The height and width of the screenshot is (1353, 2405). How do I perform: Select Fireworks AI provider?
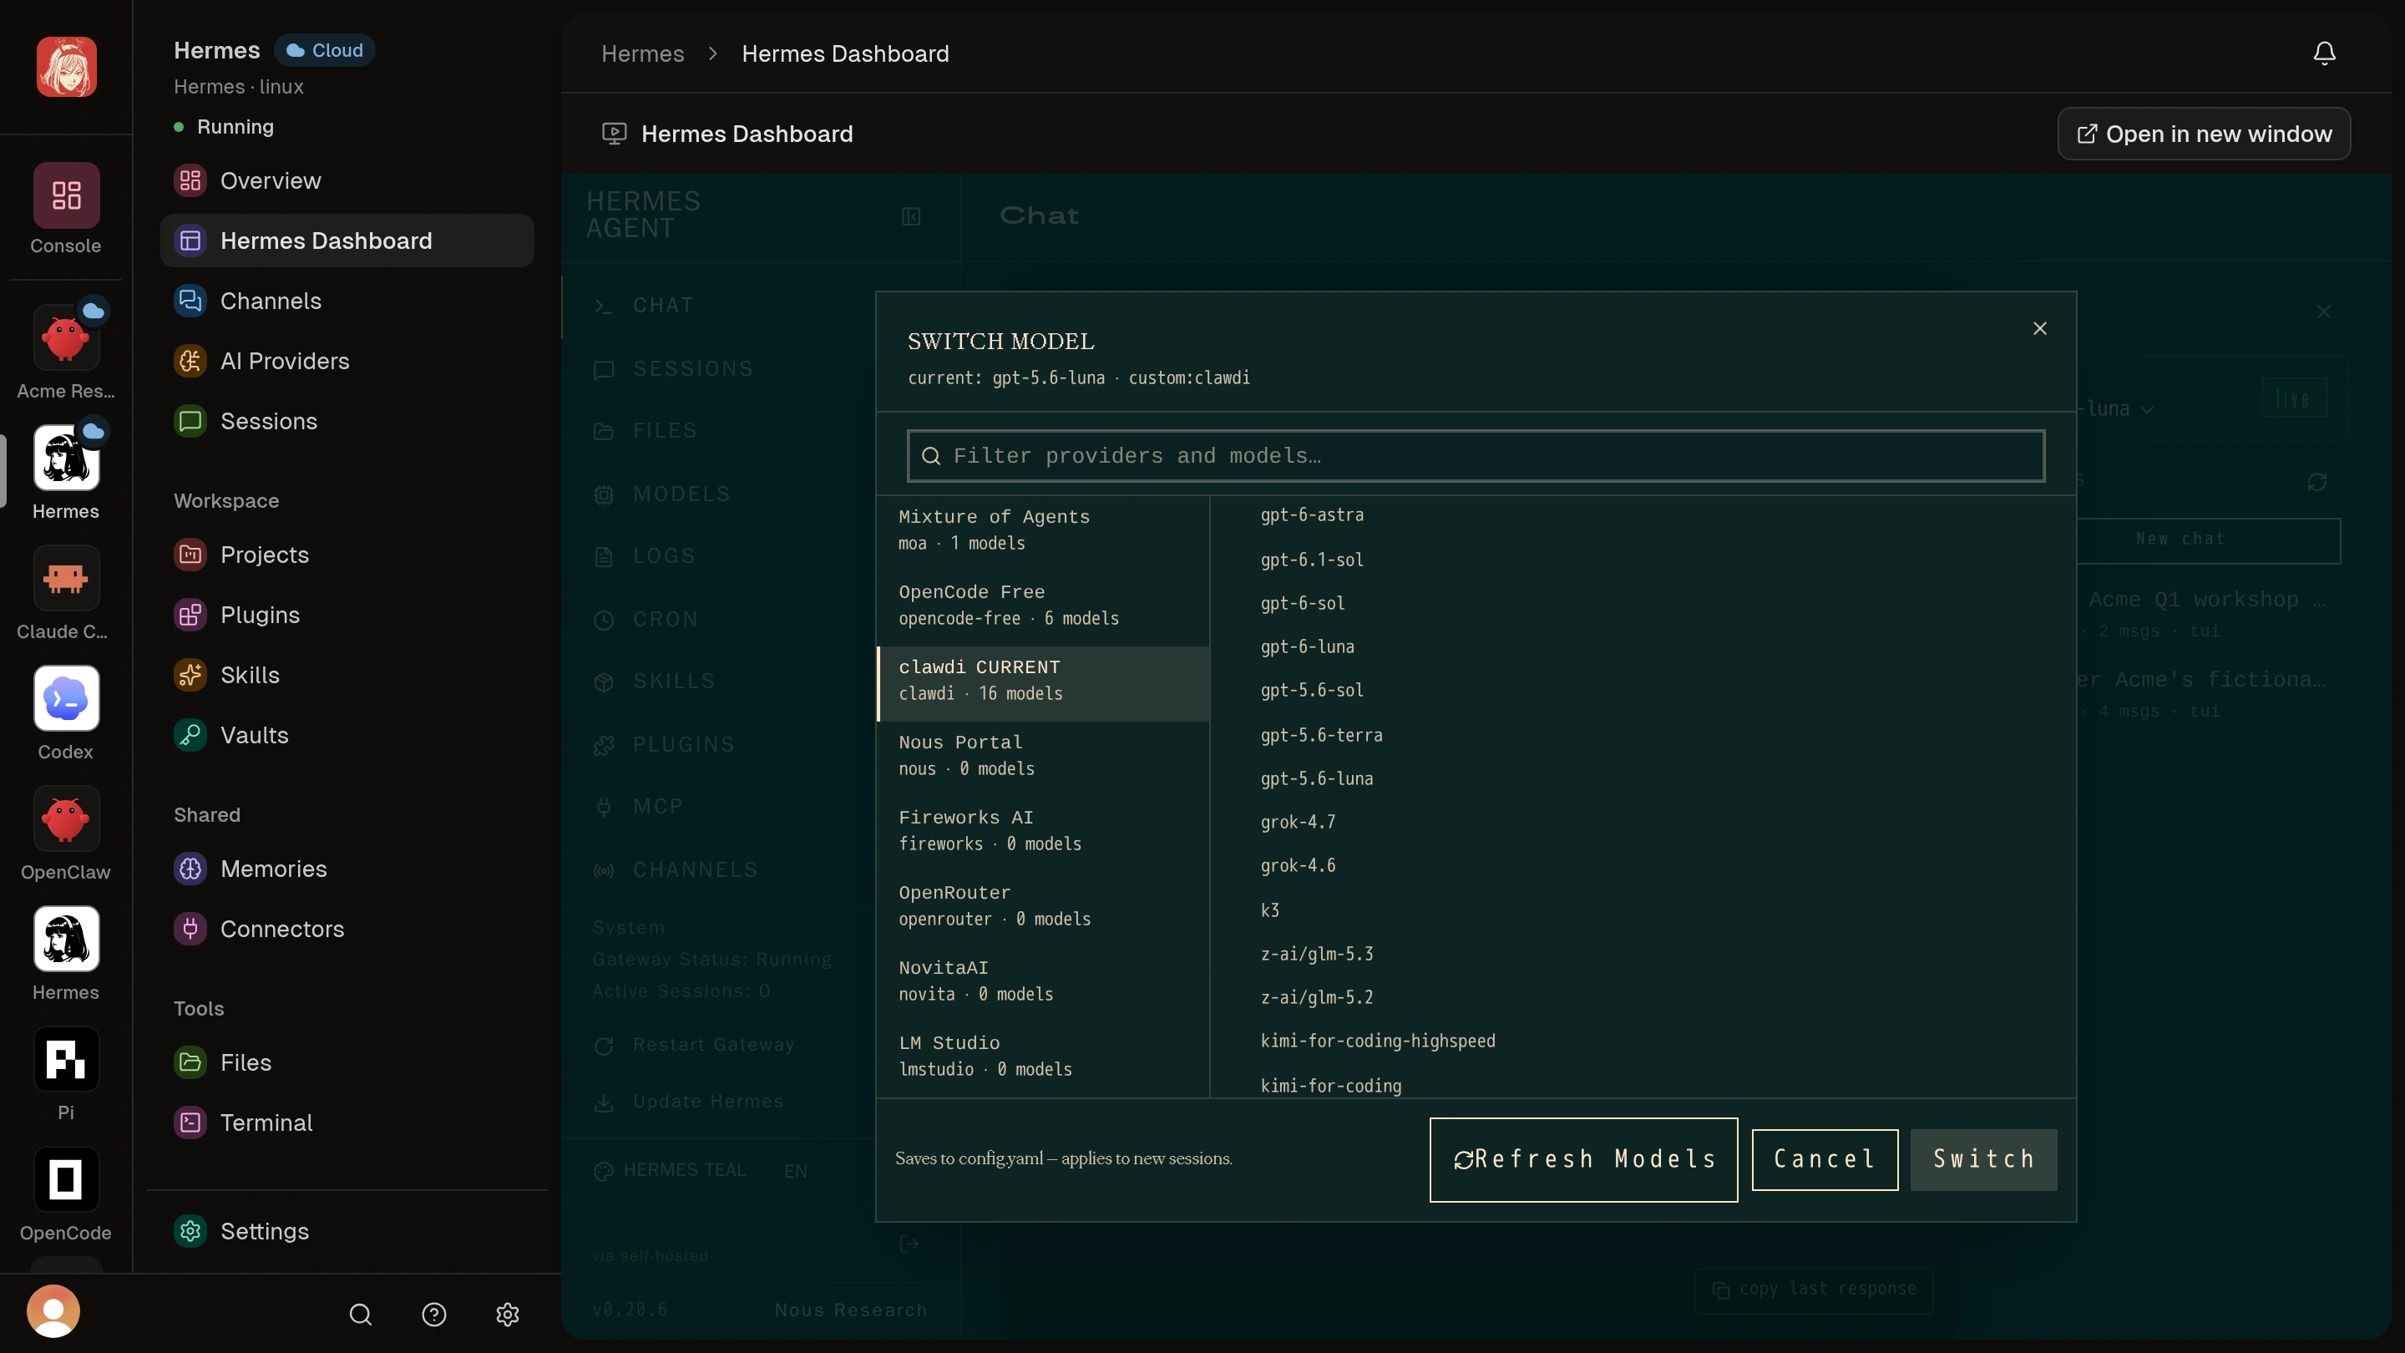click(x=1044, y=830)
